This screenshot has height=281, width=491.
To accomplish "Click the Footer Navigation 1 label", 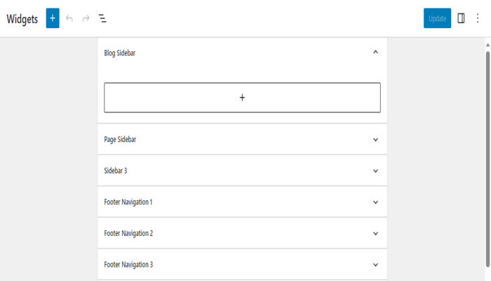I will [x=128, y=202].
